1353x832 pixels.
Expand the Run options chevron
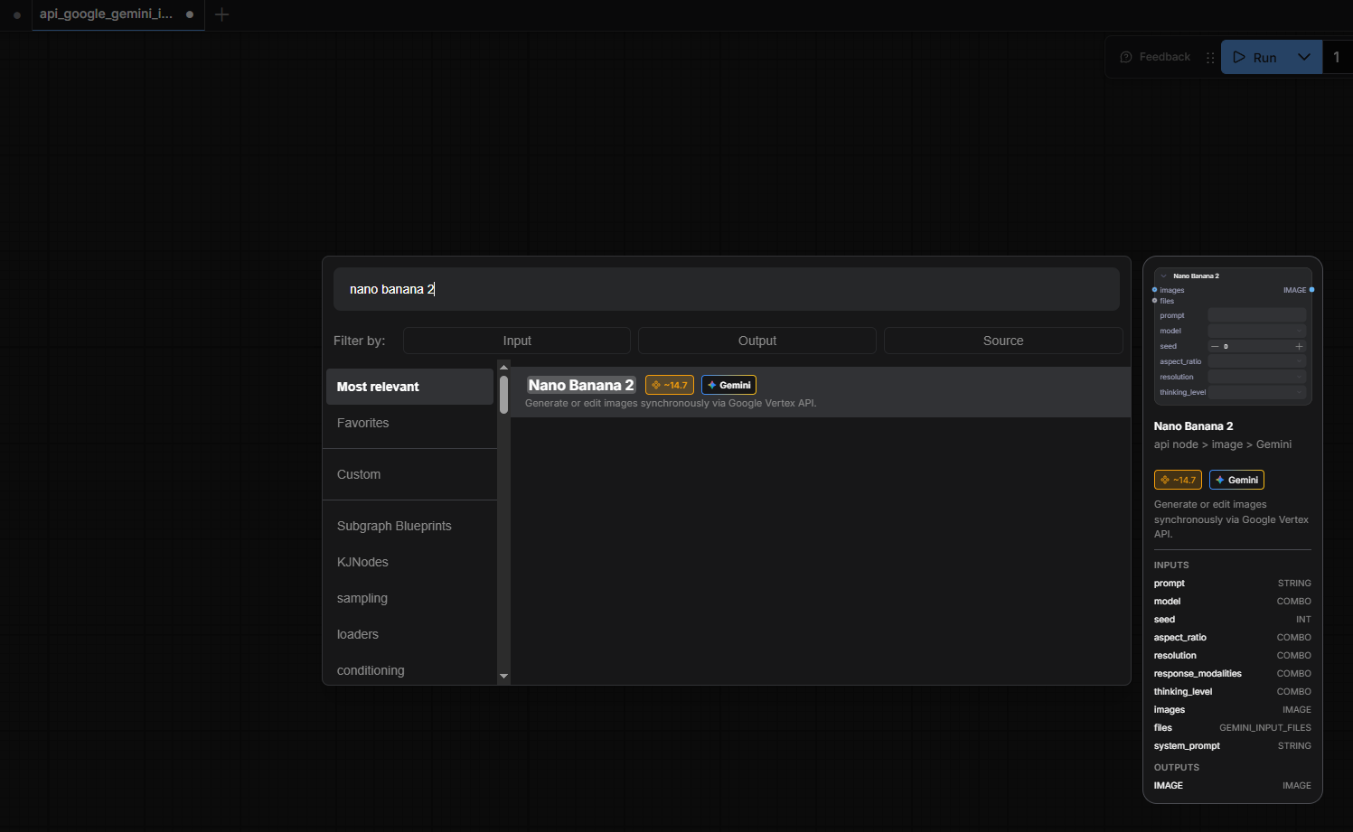pos(1304,57)
